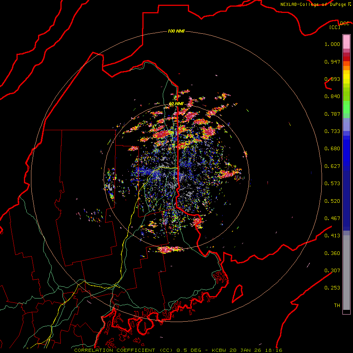Click the 100 NMI range ring label

pyautogui.click(x=176, y=31)
